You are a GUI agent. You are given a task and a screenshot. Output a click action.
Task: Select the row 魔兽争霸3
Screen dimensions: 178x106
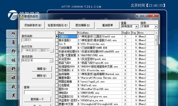coord(105,78)
